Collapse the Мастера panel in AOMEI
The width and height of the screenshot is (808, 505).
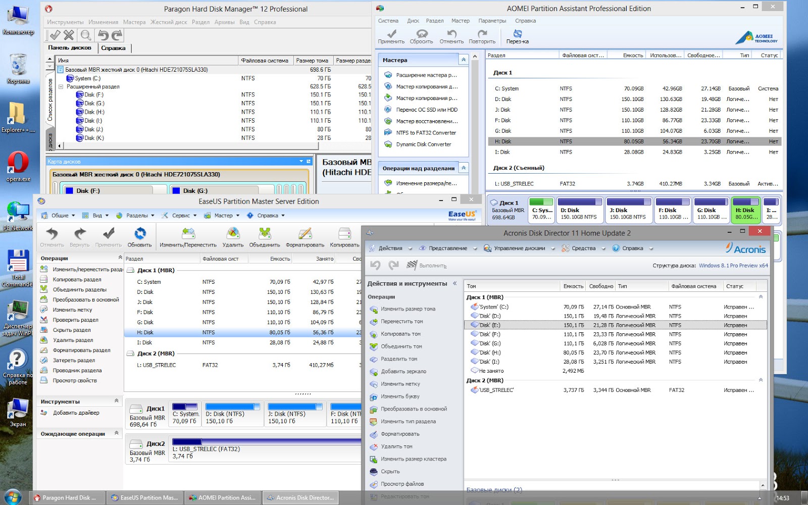[463, 60]
